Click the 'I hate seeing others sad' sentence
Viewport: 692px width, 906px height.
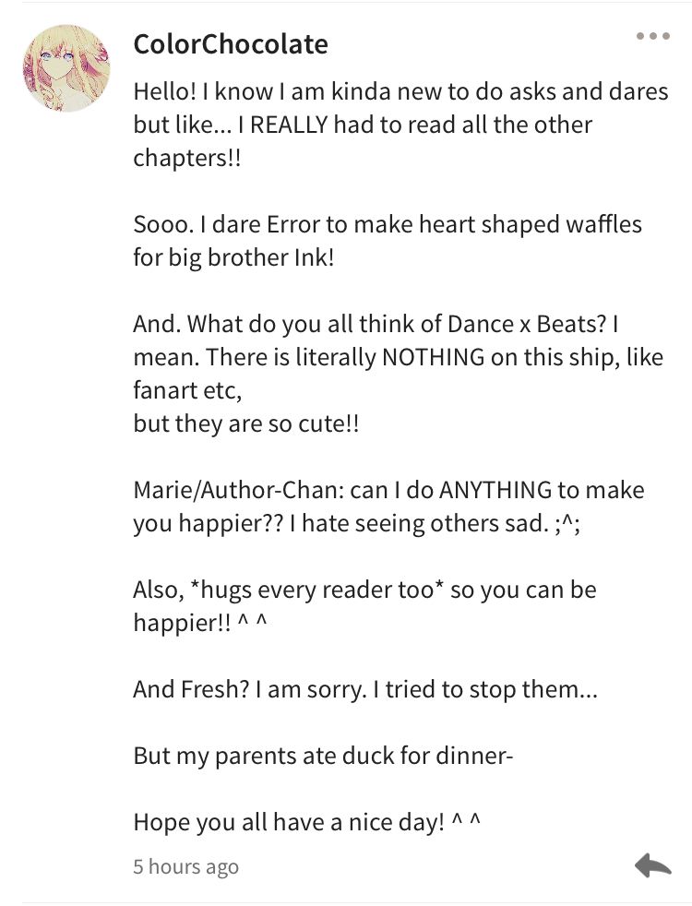419,523
